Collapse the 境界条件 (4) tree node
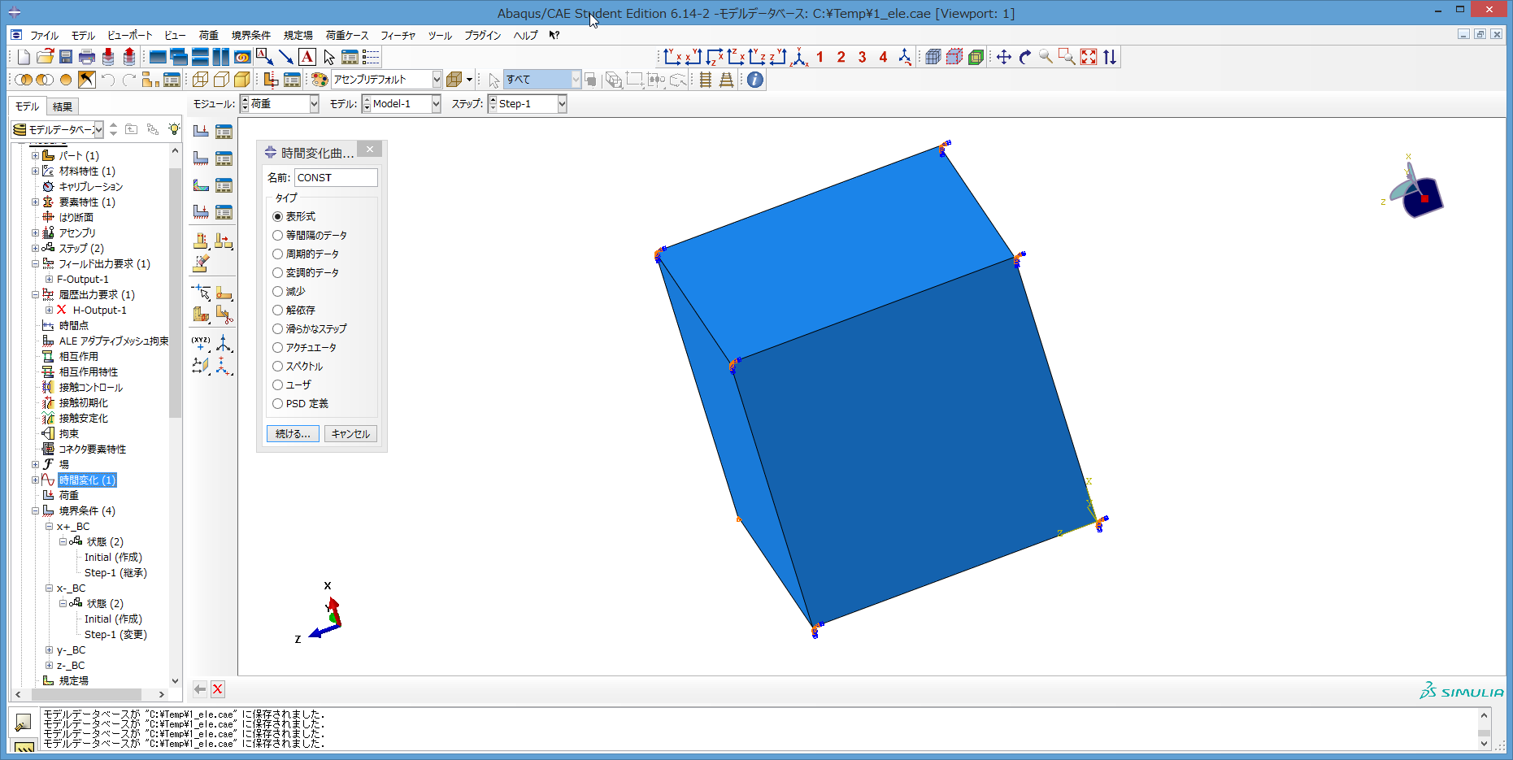 coord(35,510)
